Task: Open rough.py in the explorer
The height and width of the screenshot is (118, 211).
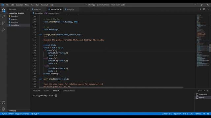Action: [15, 22]
